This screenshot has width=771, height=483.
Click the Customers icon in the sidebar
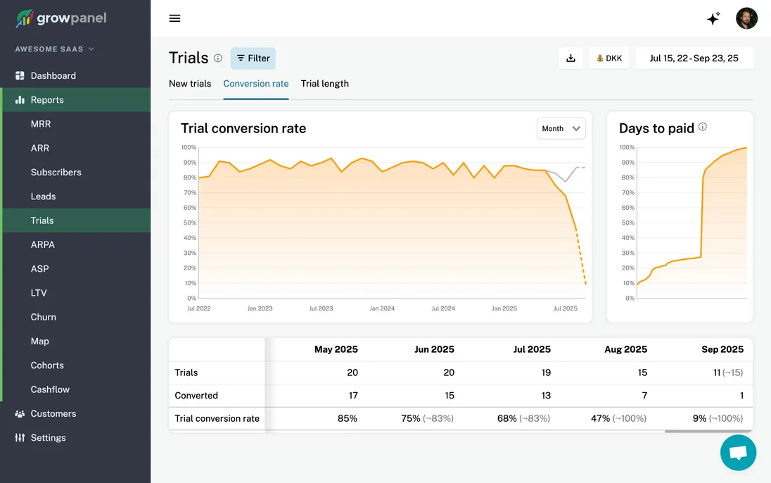20,413
